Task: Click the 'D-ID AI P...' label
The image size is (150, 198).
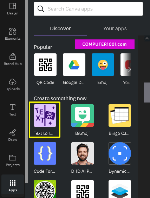Action: (81, 171)
